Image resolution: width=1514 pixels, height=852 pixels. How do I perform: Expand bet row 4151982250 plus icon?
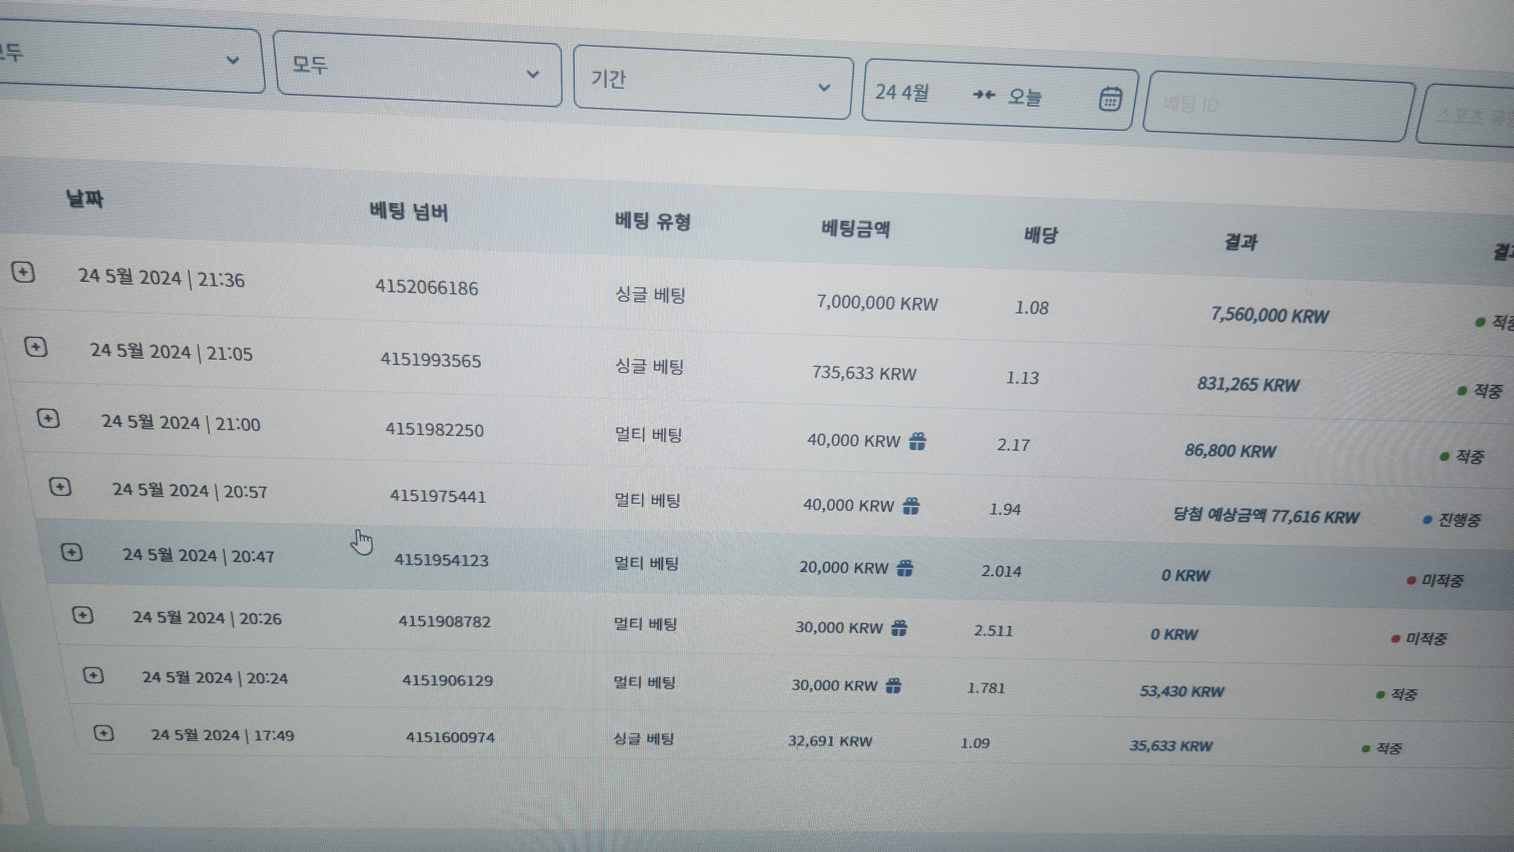coord(48,419)
